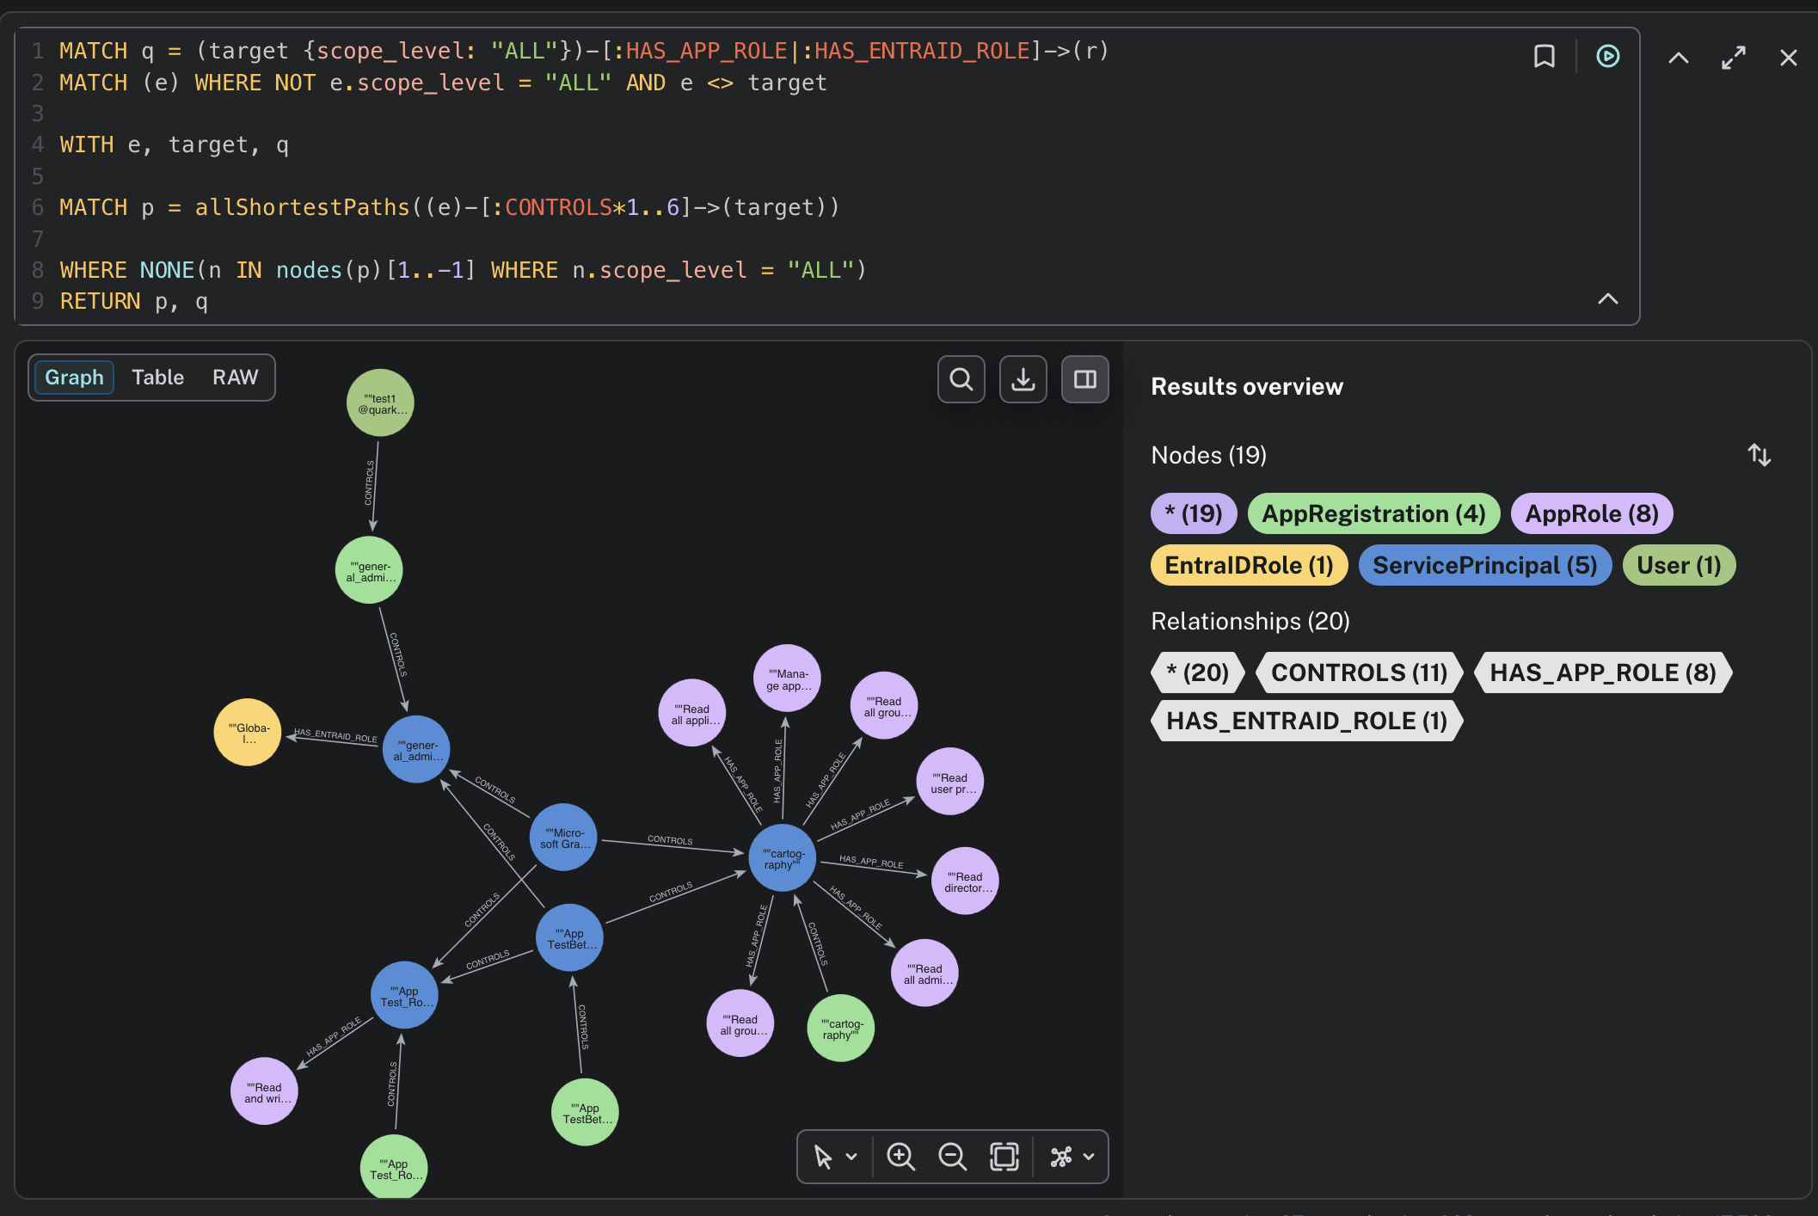Viewport: 1818px width, 1216px height.
Task: Switch to the RAW tab
Action: coord(234,377)
